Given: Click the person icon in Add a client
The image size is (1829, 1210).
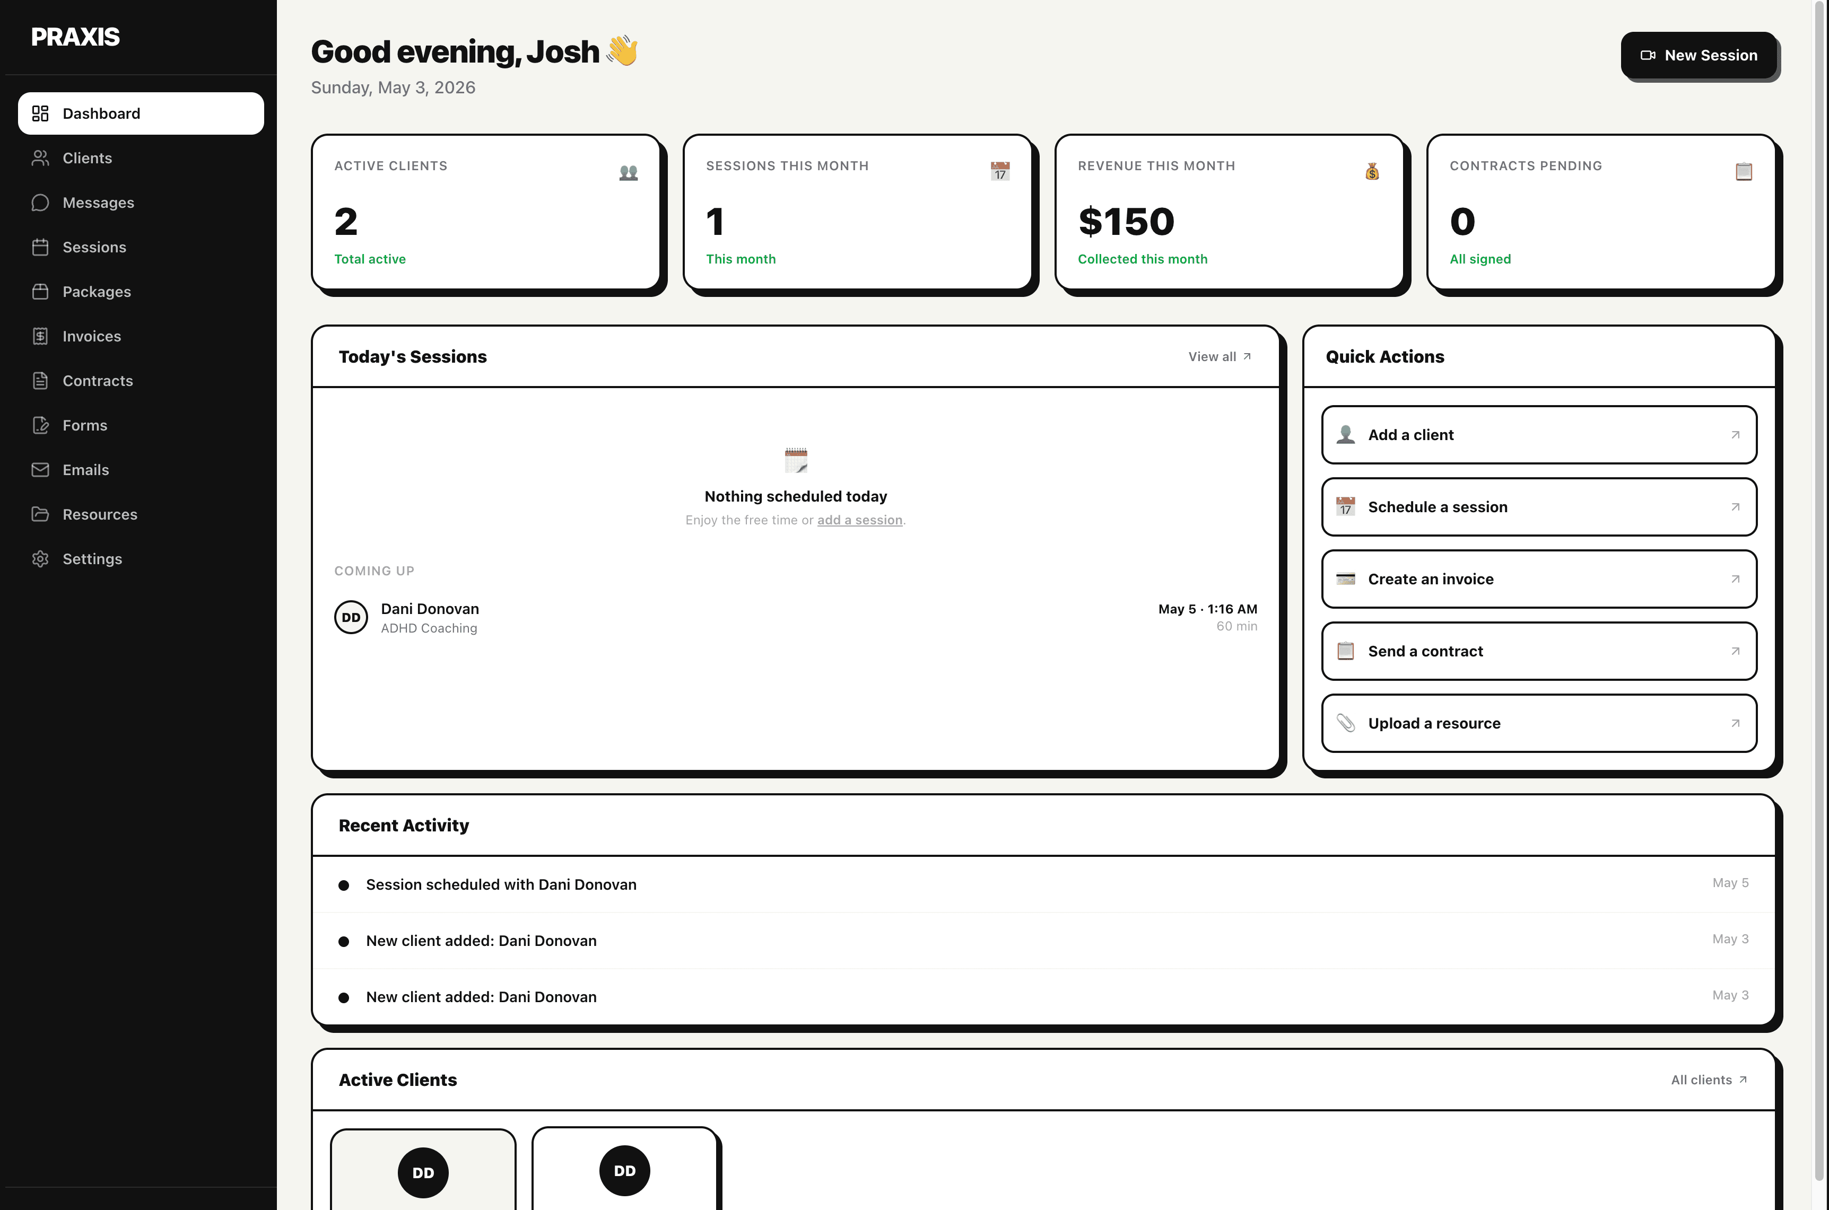Looking at the screenshot, I should (x=1346, y=434).
